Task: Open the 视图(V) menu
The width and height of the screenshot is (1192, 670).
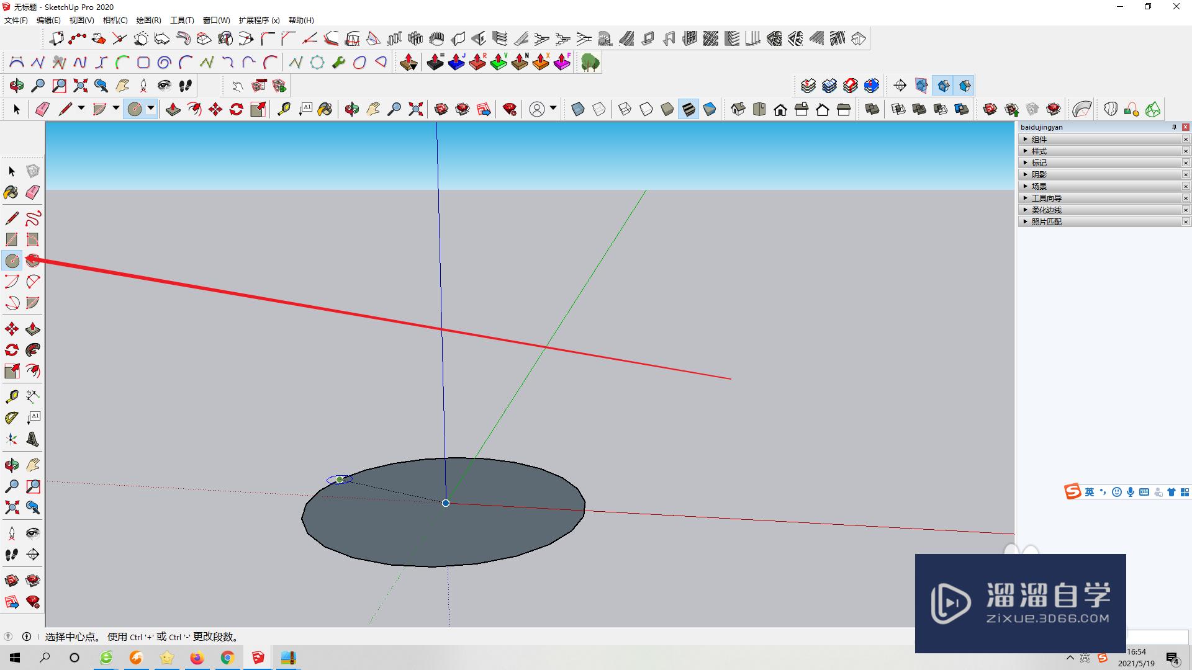Action: (81, 20)
